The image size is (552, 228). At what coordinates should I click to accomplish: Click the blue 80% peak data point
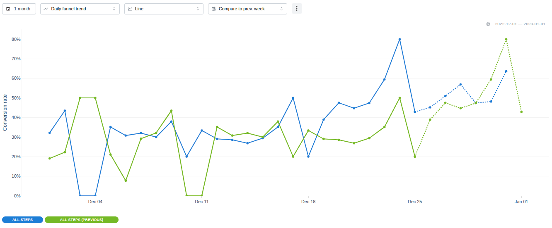pos(399,39)
